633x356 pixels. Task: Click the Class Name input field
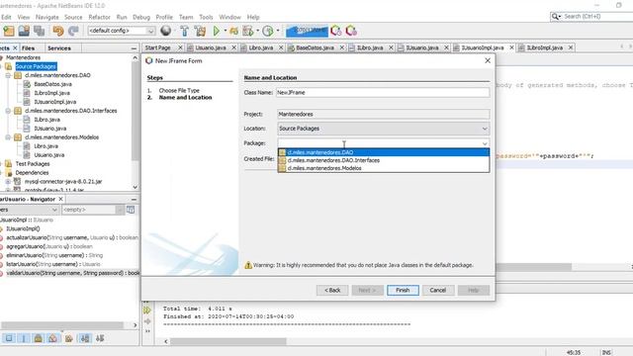click(383, 92)
